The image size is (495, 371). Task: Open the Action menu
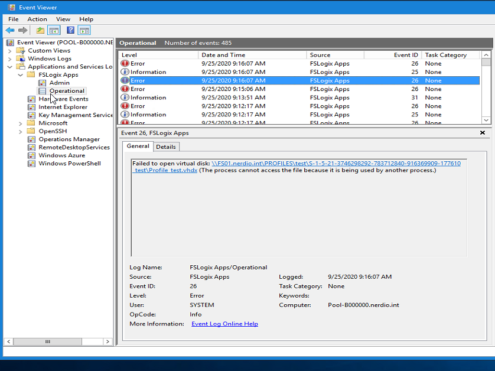click(x=37, y=19)
